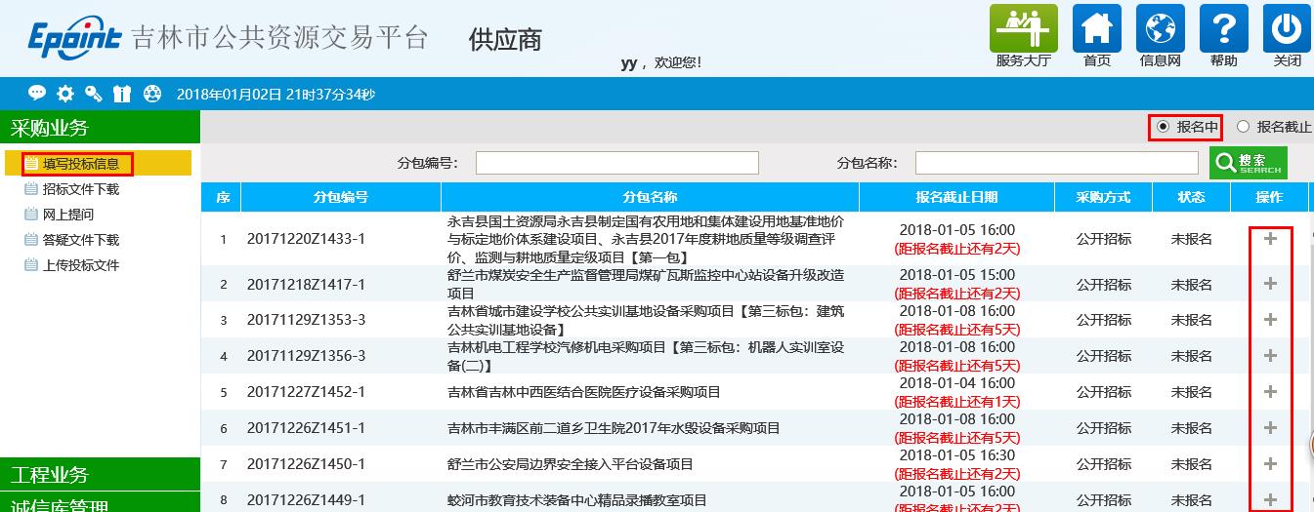Go to 首页 home icon
This screenshot has width=1314, height=512.
coord(1097,28)
